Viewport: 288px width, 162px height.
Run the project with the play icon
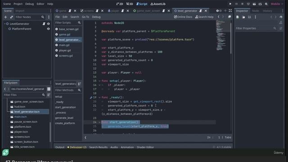click(230, 4)
